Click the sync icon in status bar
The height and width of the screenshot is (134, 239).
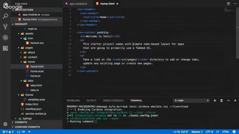[29, 132]
